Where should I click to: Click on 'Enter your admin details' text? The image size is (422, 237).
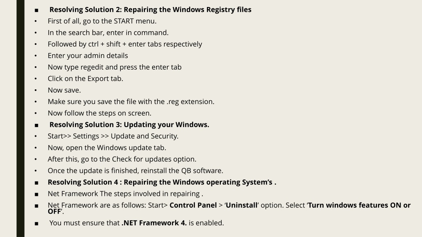pos(88,56)
